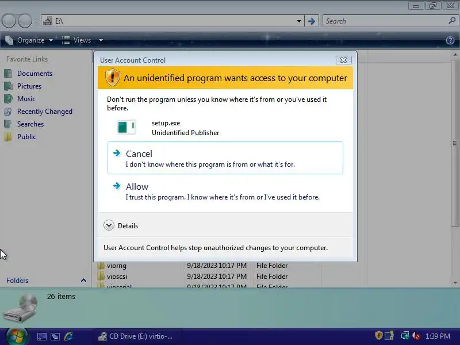Minimize the Explorer window
The height and width of the screenshot is (345, 460).
point(416,6)
